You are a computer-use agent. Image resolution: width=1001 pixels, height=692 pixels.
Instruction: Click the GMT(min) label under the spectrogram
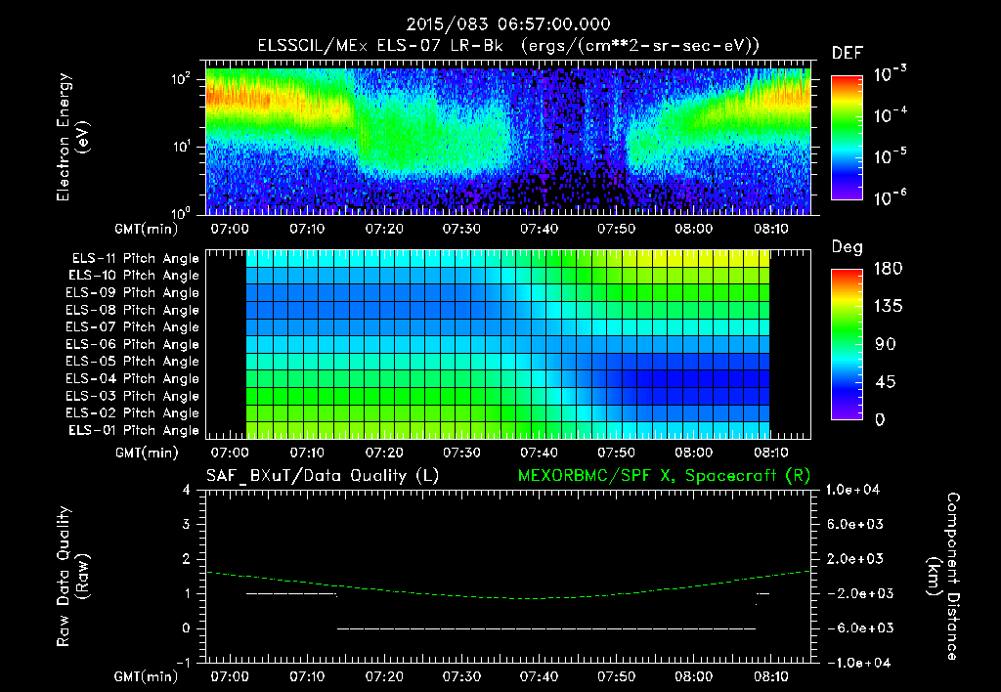[x=147, y=229]
